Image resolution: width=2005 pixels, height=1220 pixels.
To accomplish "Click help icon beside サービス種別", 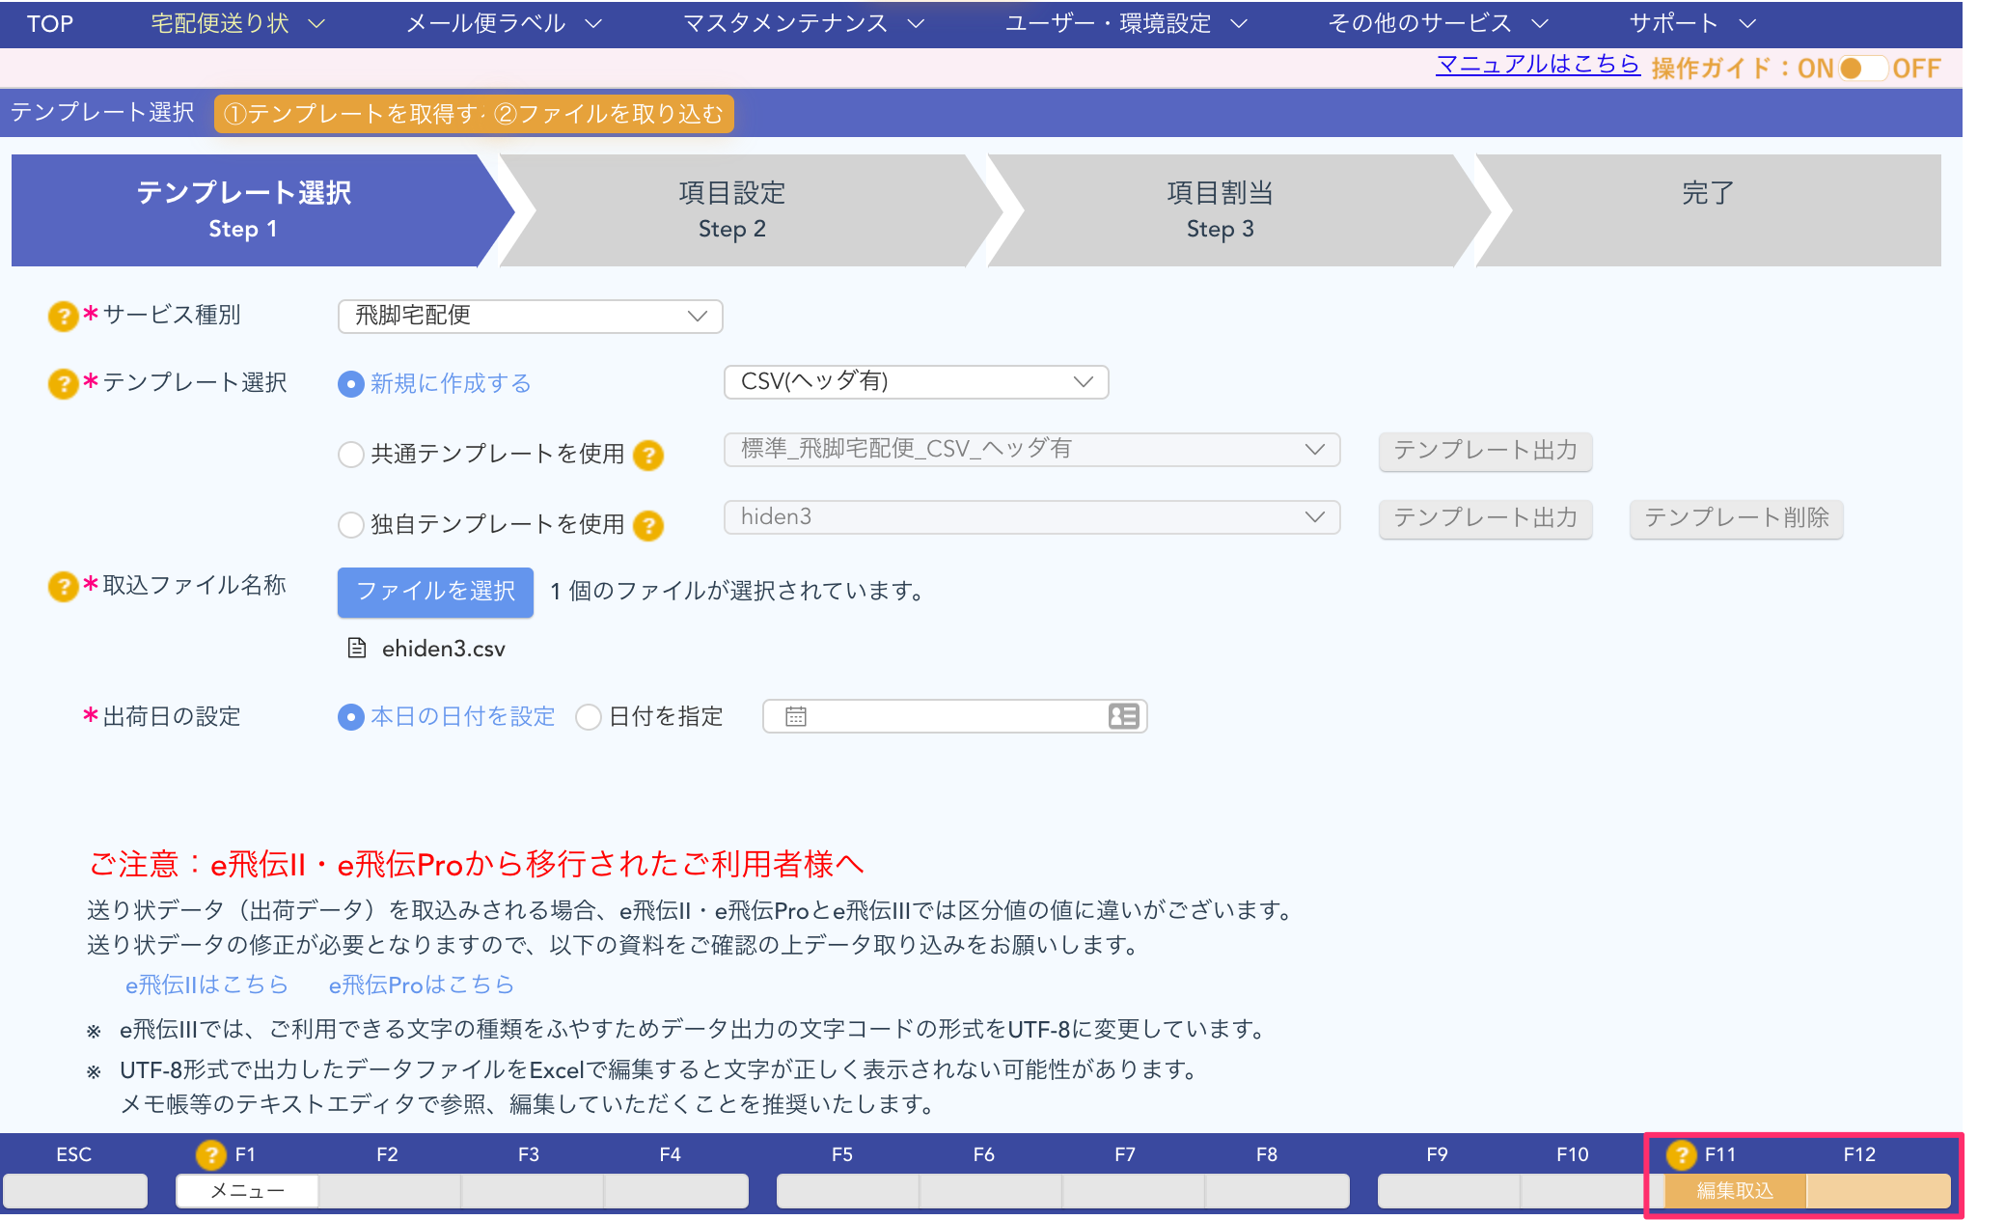I will tap(63, 316).
